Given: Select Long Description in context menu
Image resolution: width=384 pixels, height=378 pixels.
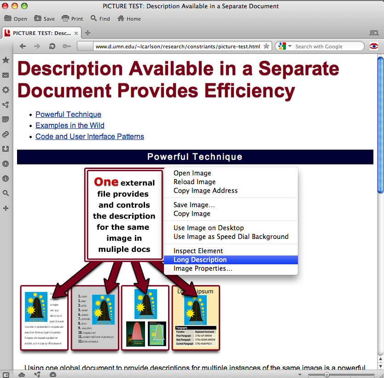Looking at the screenshot, I should coord(200,260).
